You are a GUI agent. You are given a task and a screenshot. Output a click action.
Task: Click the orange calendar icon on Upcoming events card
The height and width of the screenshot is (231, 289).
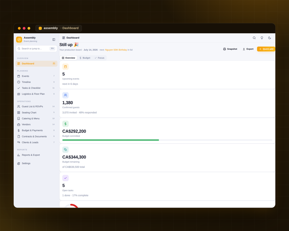pyautogui.click(x=65, y=67)
